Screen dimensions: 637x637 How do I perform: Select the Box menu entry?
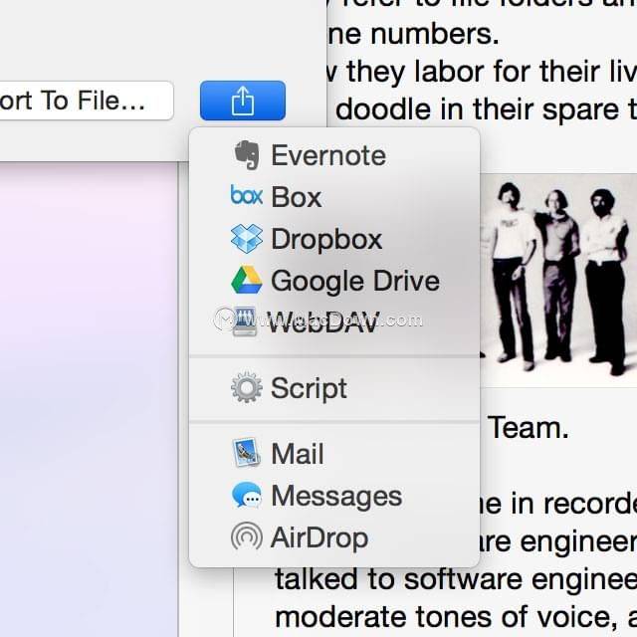297,197
